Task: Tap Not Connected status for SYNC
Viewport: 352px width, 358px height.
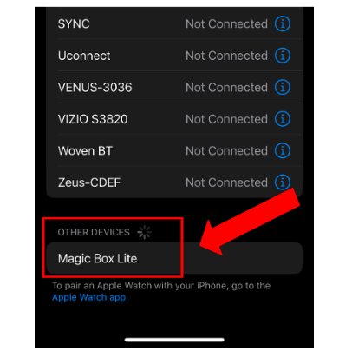Action: tap(226, 24)
